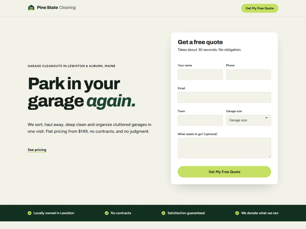Click the 'Satisfaction guaranteed' text

(x=186, y=213)
